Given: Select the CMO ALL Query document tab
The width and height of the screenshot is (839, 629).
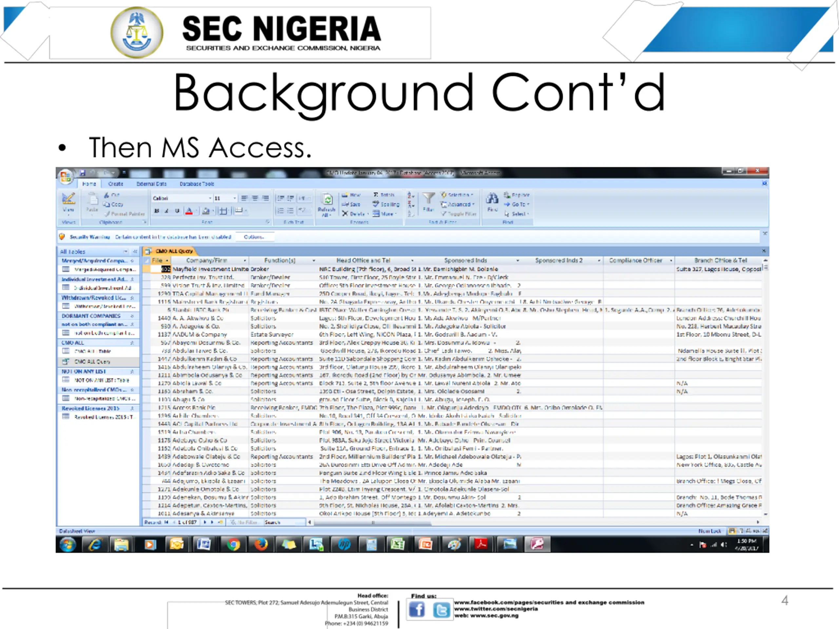Looking at the screenshot, I should (x=170, y=251).
